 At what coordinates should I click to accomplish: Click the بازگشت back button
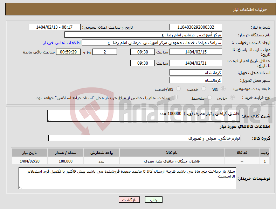tap(129, 200)
